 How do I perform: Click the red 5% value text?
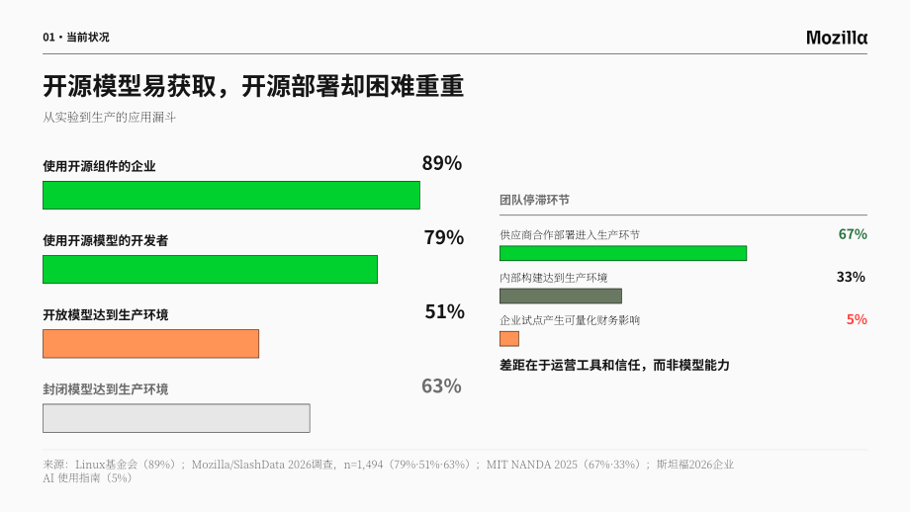857,319
